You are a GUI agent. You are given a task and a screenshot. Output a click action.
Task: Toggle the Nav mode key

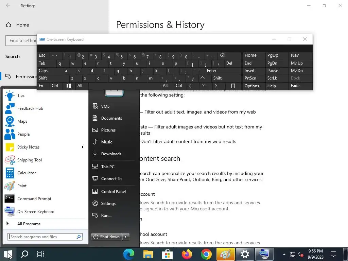(300, 55)
